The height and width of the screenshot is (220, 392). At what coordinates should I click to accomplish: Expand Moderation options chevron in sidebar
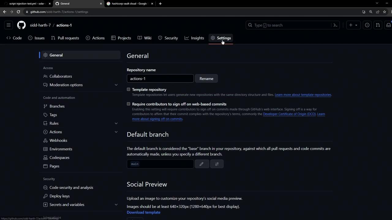pos(116,85)
